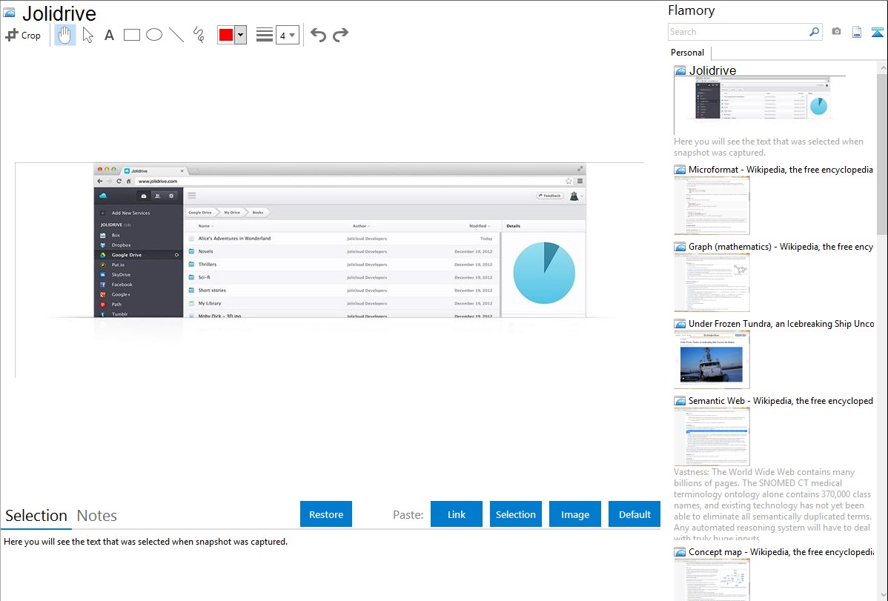Select 'Jolidrive' title in history list

pos(712,70)
